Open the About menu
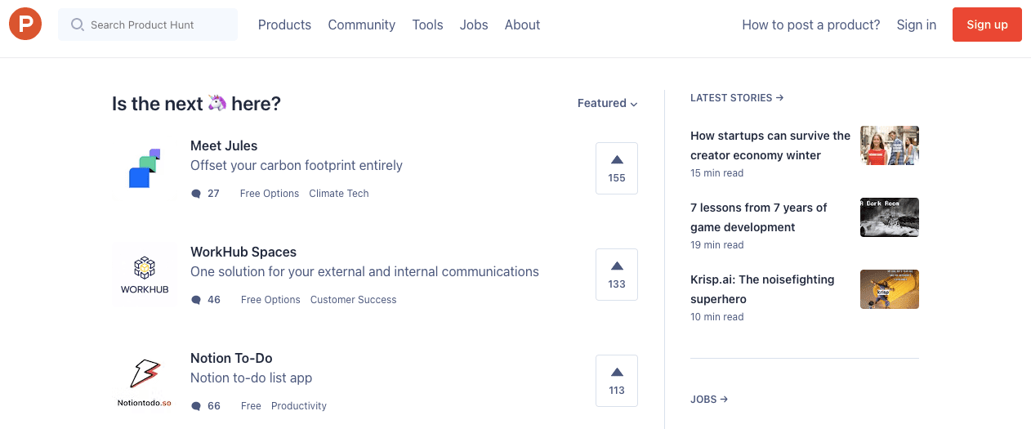The width and height of the screenshot is (1031, 429). pyautogui.click(x=522, y=25)
